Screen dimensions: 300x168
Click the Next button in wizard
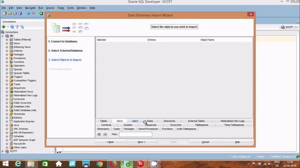tap(142, 142)
